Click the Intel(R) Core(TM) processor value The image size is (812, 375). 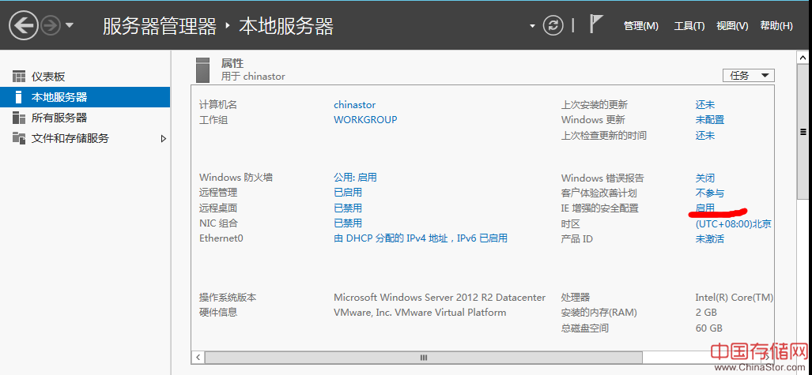click(x=734, y=298)
